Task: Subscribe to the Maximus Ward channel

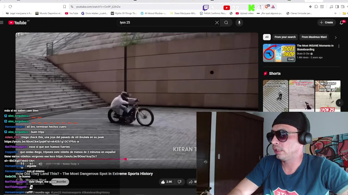Action: pos(60,182)
